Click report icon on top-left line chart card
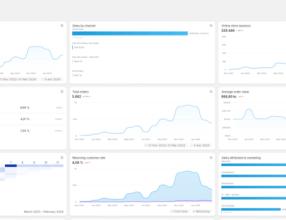 point(62,26)
